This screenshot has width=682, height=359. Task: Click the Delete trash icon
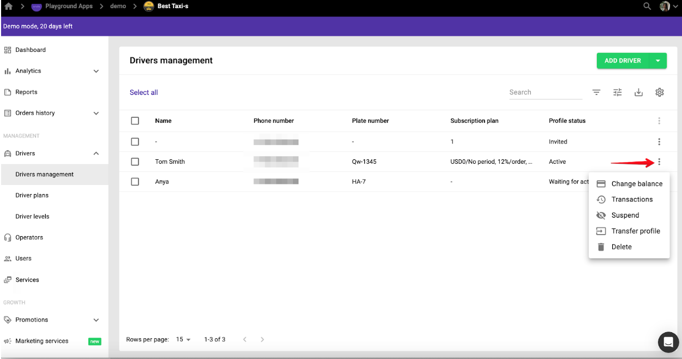pos(601,247)
